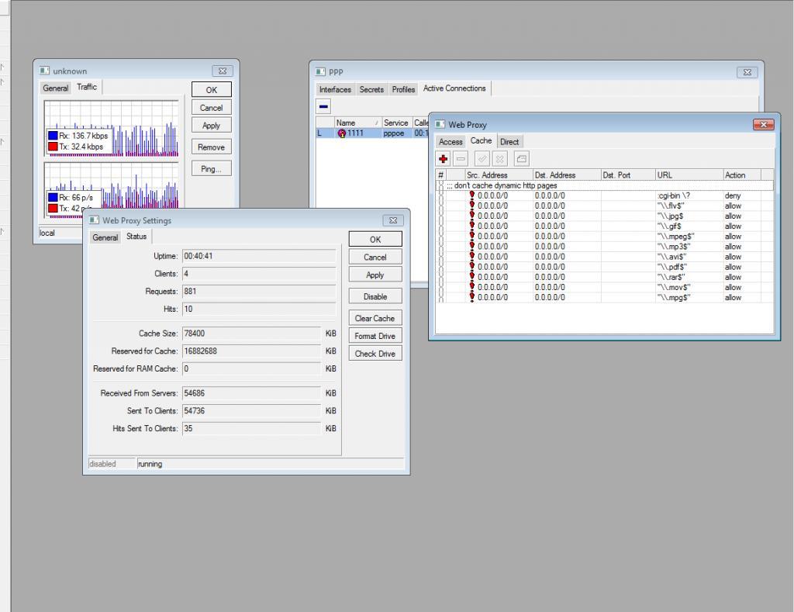Click the Remove (minus) icon in Web Proxy
The width and height of the screenshot is (794, 612).
[x=461, y=158]
